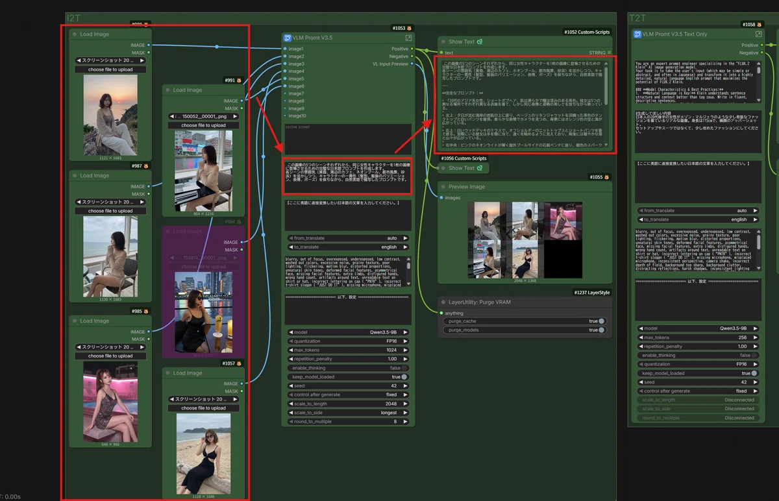The width and height of the screenshot is (779, 501).
Task: Click the image1 input port of VLM Promt V3.5
Action: coord(284,49)
